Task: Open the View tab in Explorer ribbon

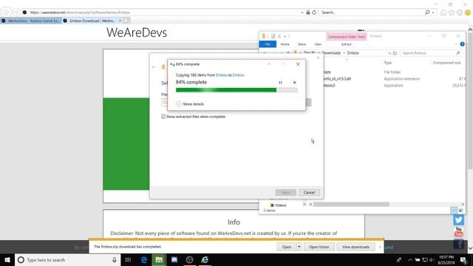Action: (318, 44)
